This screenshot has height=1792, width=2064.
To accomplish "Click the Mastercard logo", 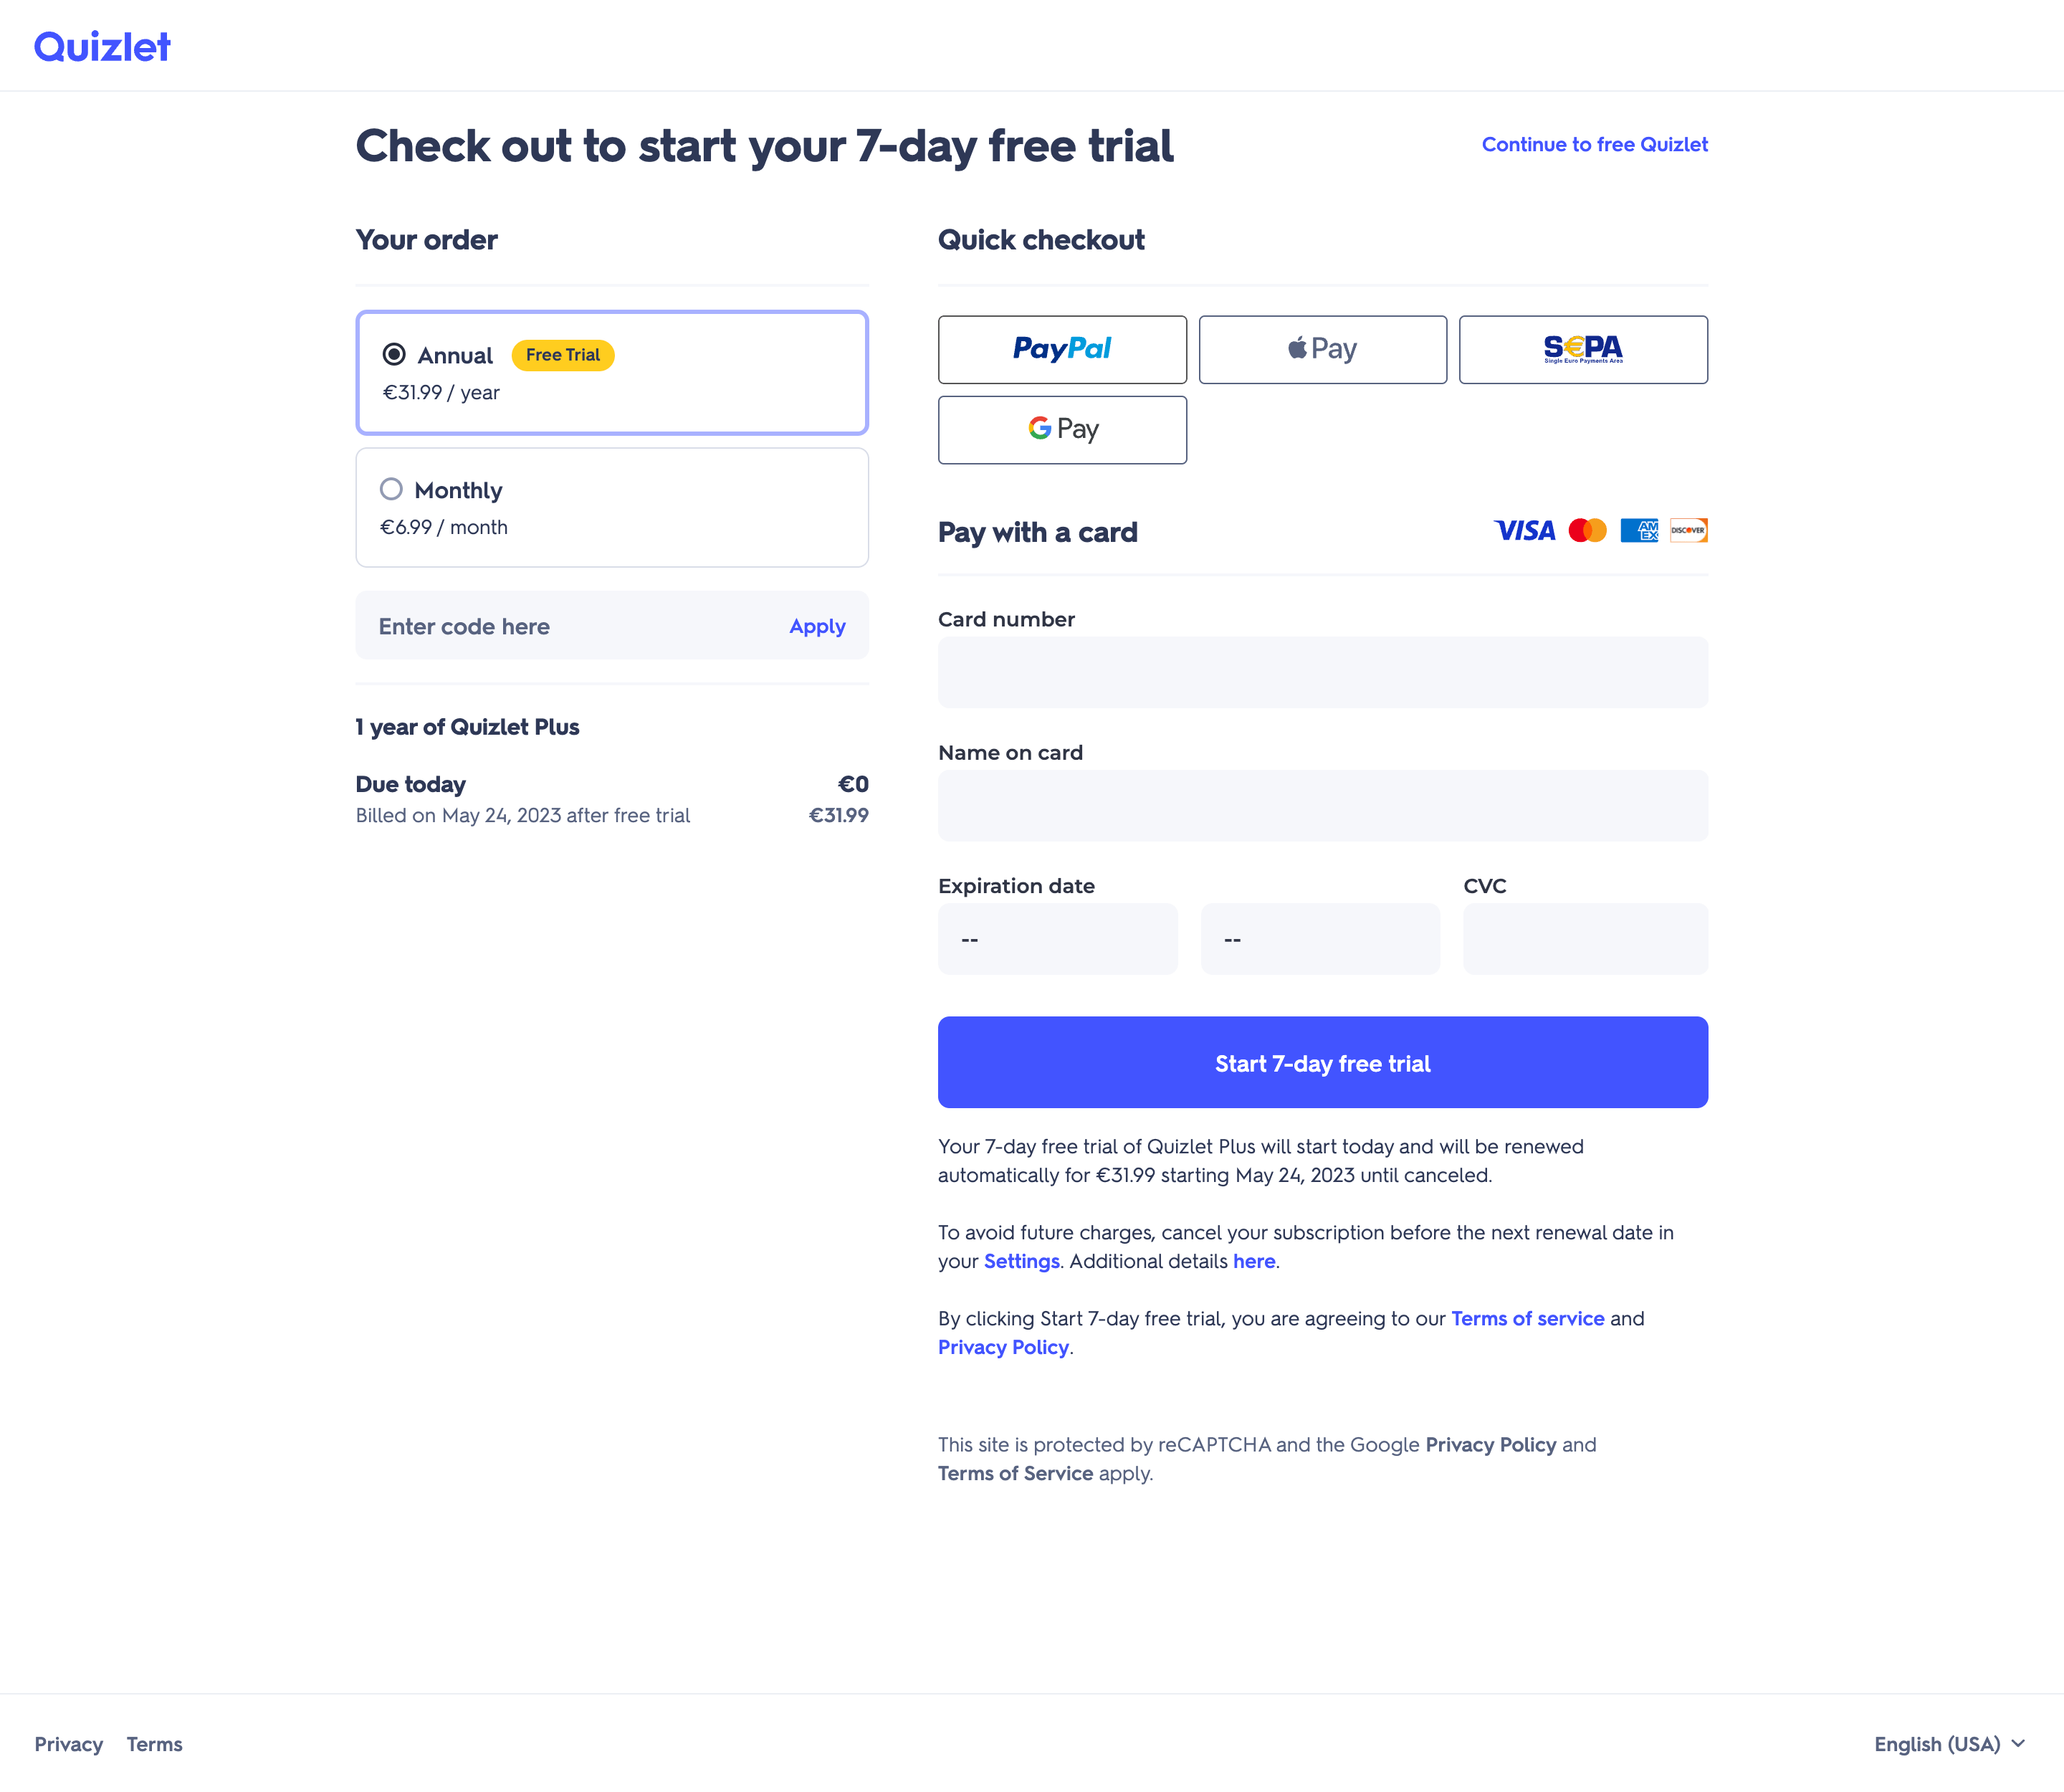I will (1587, 530).
